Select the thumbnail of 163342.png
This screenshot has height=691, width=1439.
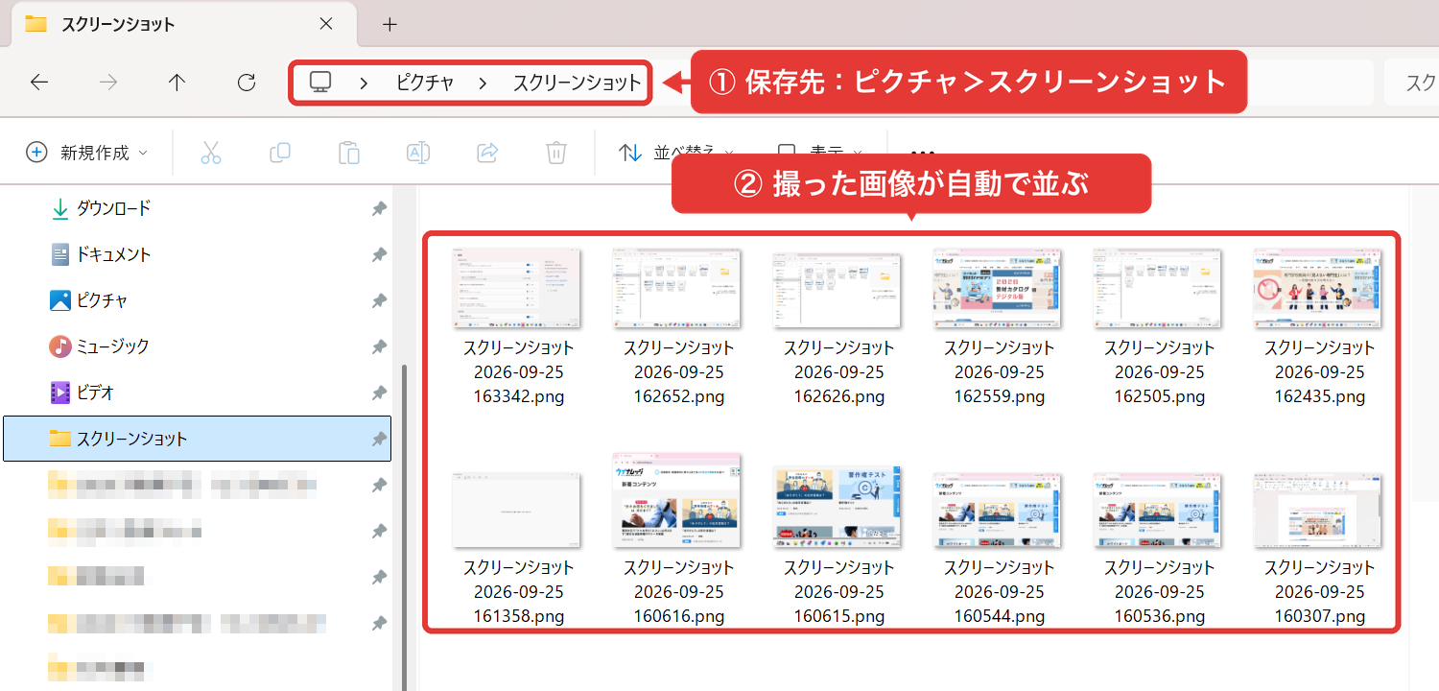tap(516, 288)
